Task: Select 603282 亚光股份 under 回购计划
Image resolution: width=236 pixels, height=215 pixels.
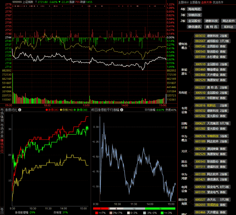Action: pos(210,129)
